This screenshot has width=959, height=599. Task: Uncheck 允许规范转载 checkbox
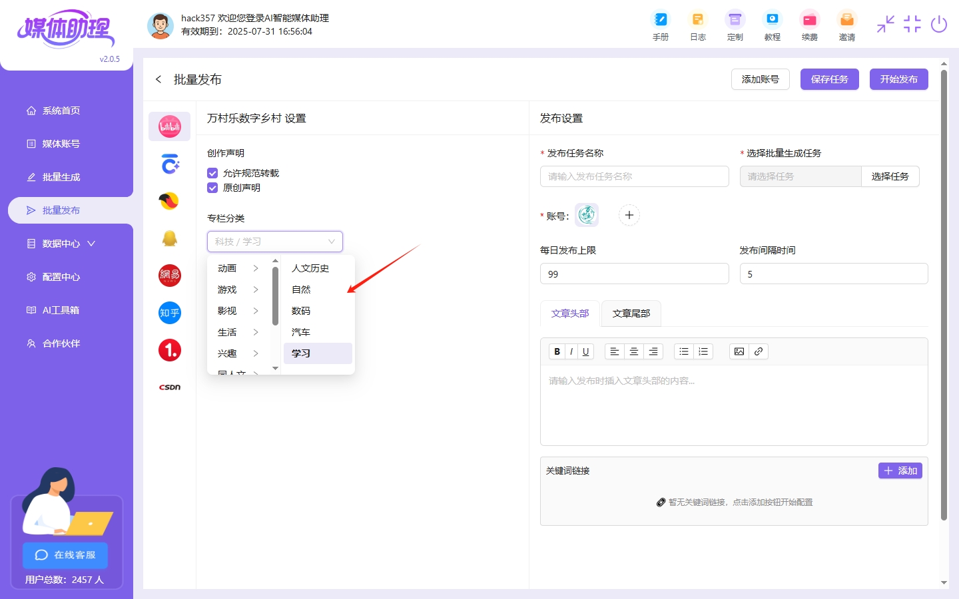pos(212,173)
